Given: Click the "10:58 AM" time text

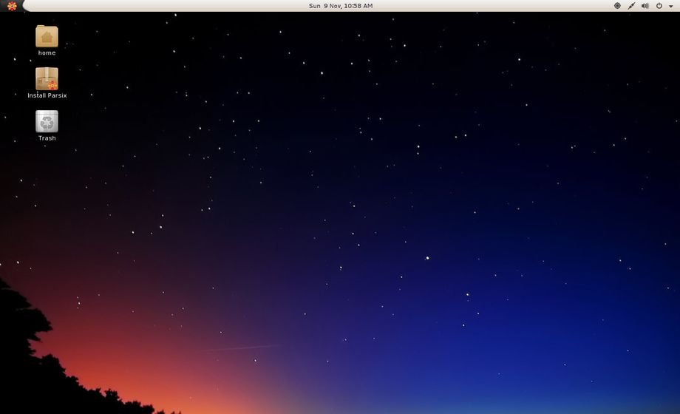Looking at the screenshot, I should [x=358, y=6].
